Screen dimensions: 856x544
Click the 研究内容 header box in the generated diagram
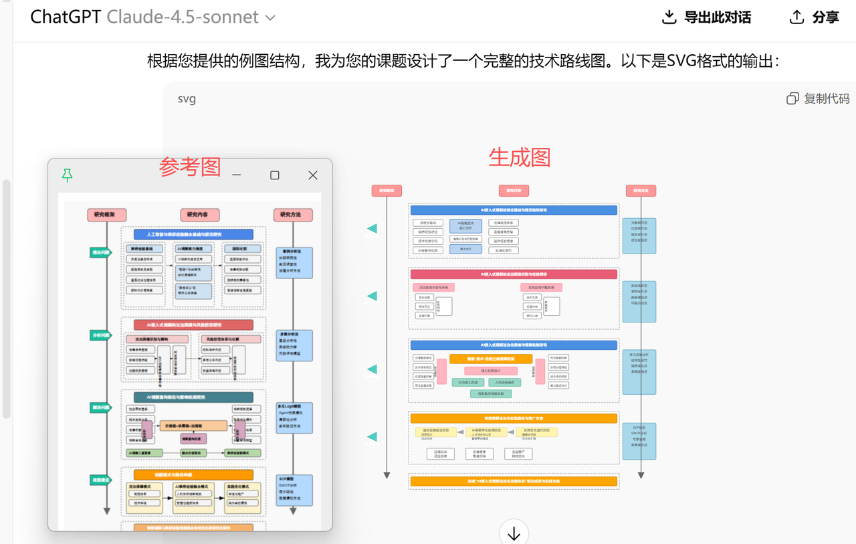click(x=514, y=190)
